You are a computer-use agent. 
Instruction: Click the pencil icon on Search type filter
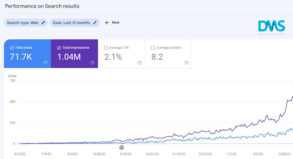click(43, 23)
